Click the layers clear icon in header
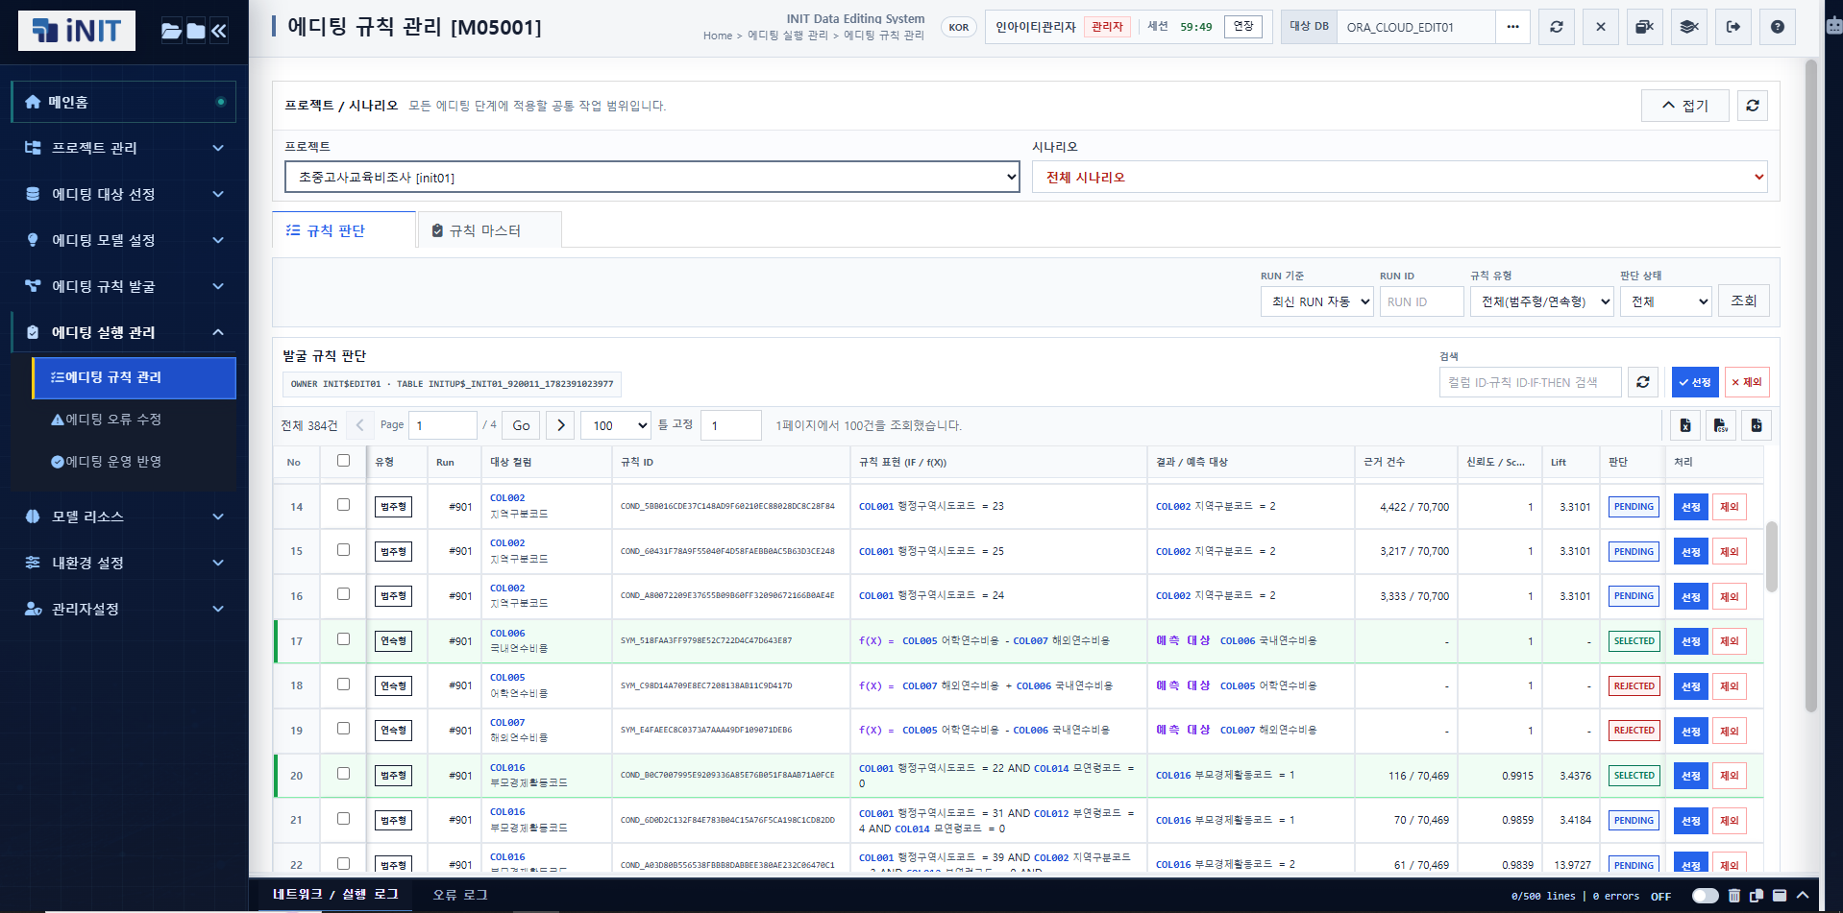The image size is (1843, 913). tap(1688, 27)
